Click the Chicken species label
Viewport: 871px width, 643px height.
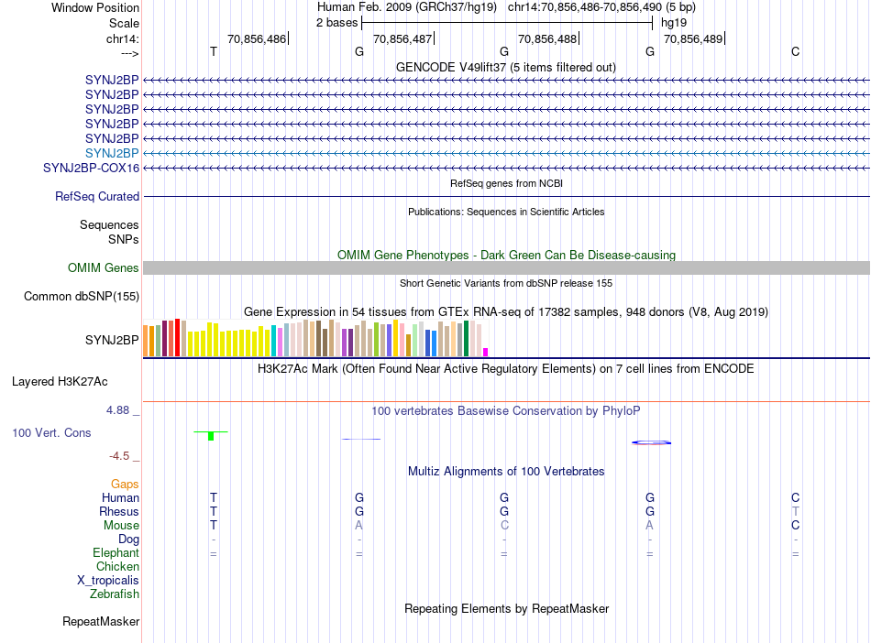[117, 566]
